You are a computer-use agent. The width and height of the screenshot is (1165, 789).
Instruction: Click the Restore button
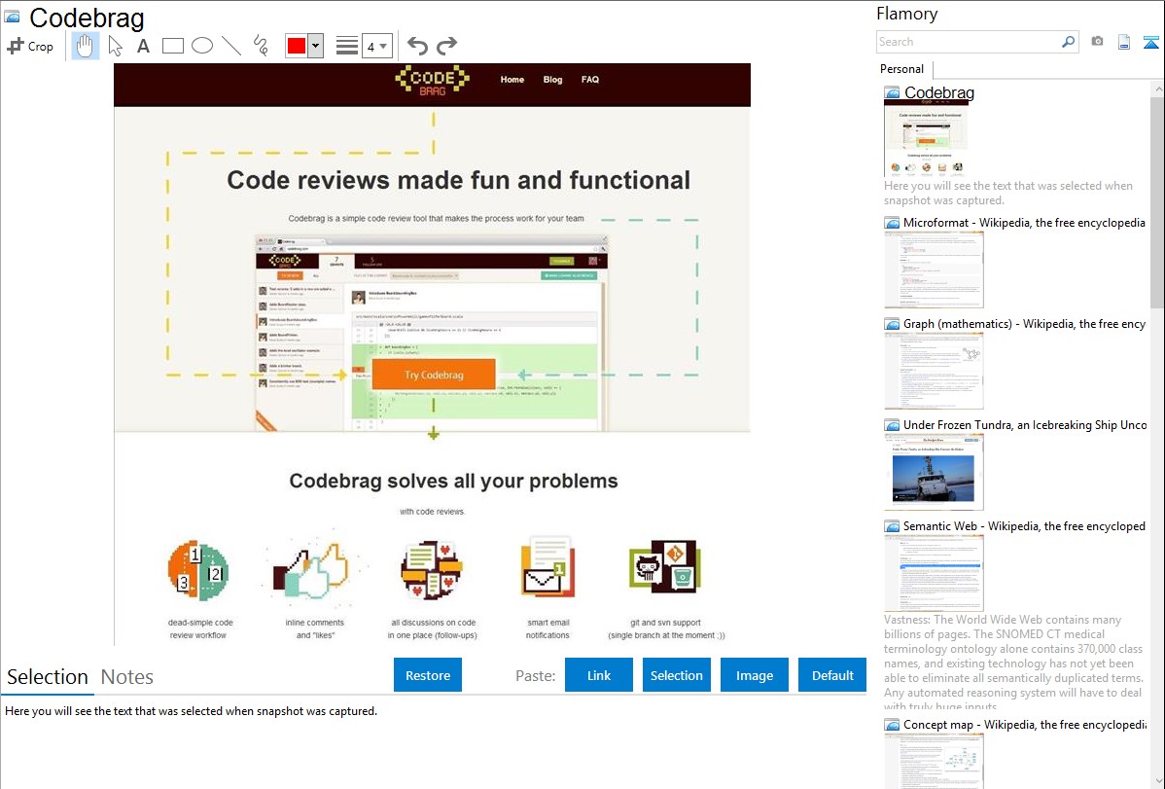click(428, 675)
